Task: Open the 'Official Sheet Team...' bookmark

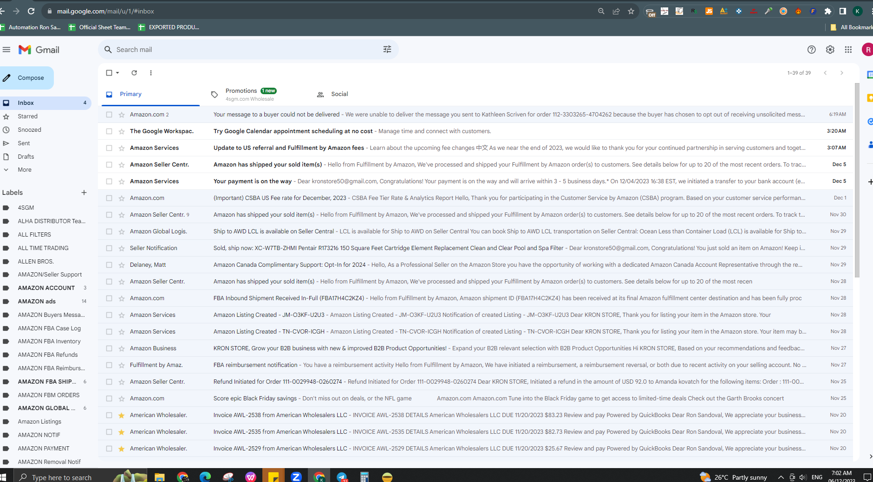Action: pyautogui.click(x=100, y=27)
